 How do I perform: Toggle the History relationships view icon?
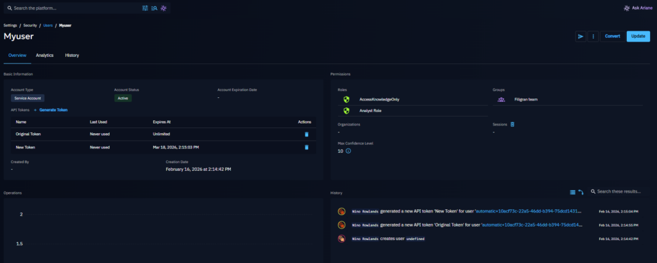[x=581, y=192]
